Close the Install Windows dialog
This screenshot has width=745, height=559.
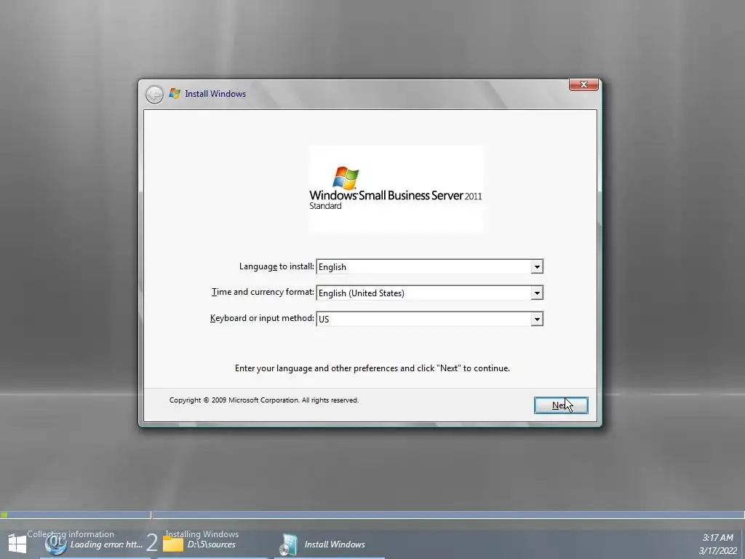pyautogui.click(x=583, y=84)
